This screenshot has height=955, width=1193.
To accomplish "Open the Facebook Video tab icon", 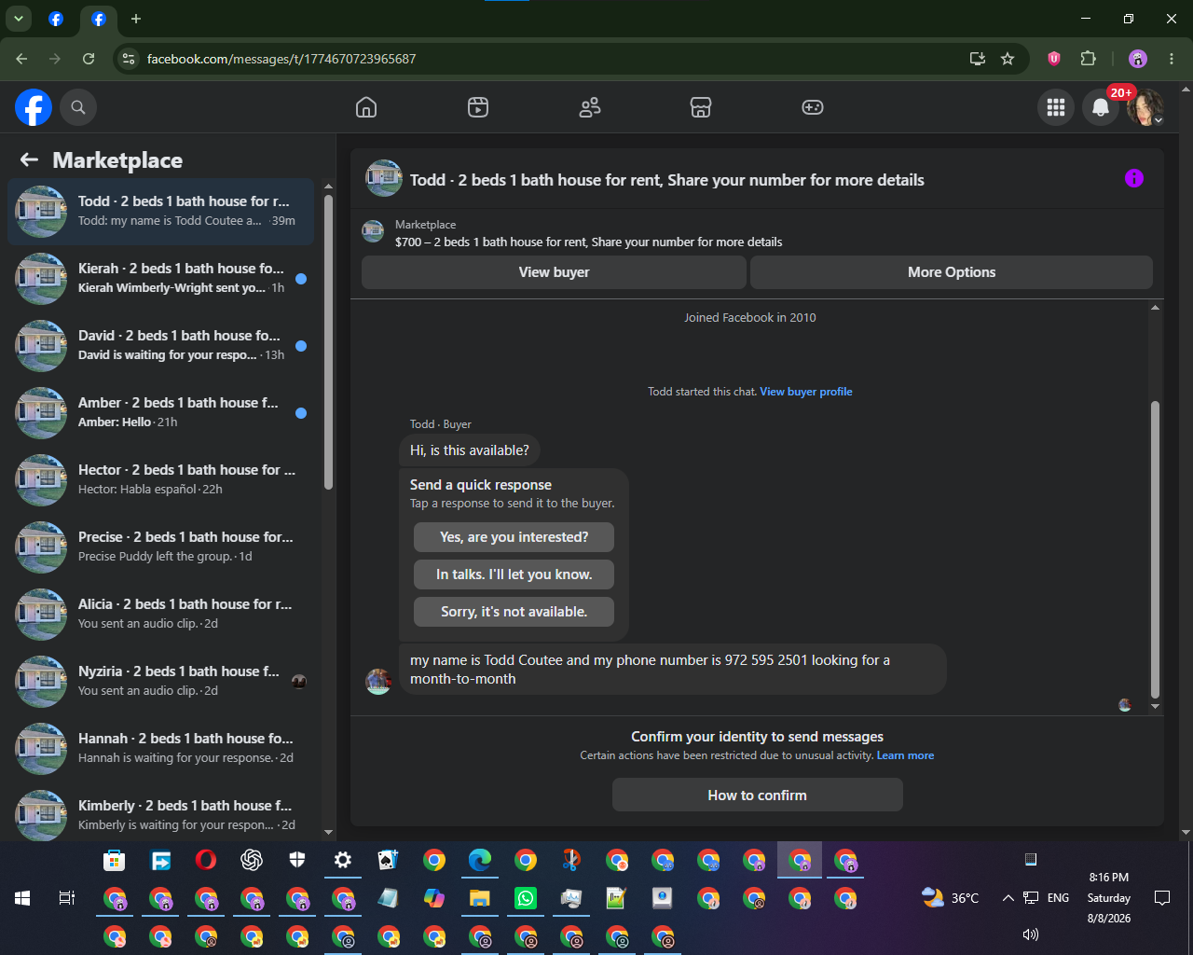I will [x=478, y=107].
